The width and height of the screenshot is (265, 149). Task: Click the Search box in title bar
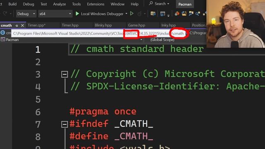coord(159,4)
